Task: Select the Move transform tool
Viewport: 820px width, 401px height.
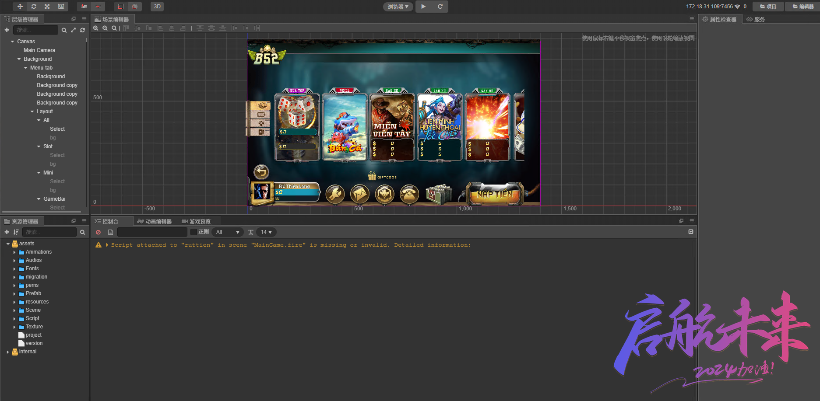Action: pos(20,7)
